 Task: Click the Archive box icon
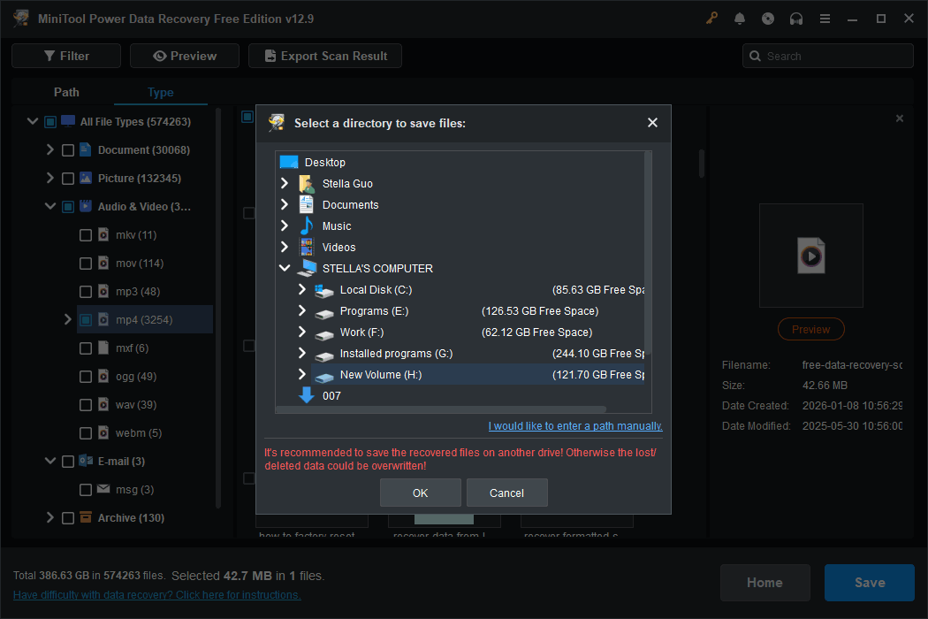86,517
